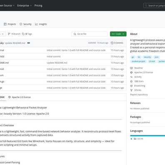
Task: Open commit hash b595958
Action: pos(92,43)
